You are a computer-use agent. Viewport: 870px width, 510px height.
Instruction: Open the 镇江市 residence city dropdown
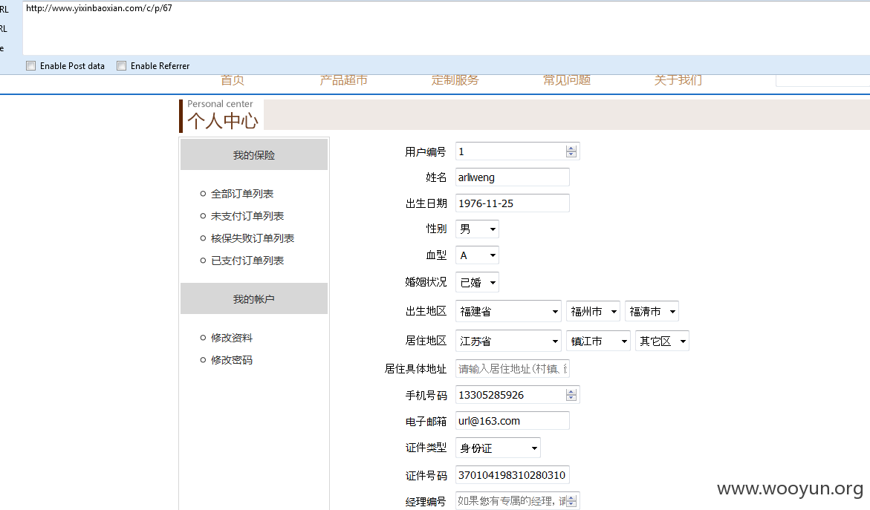coord(598,341)
